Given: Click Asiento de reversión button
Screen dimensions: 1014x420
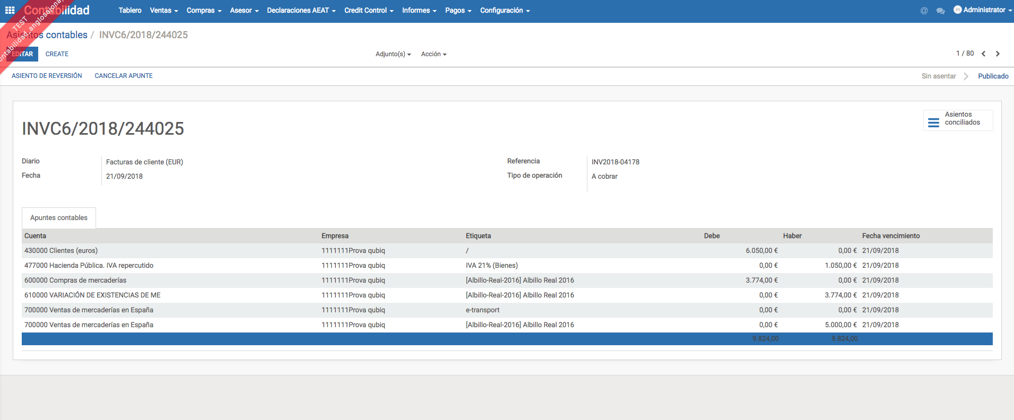Looking at the screenshot, I should (47, 76).
